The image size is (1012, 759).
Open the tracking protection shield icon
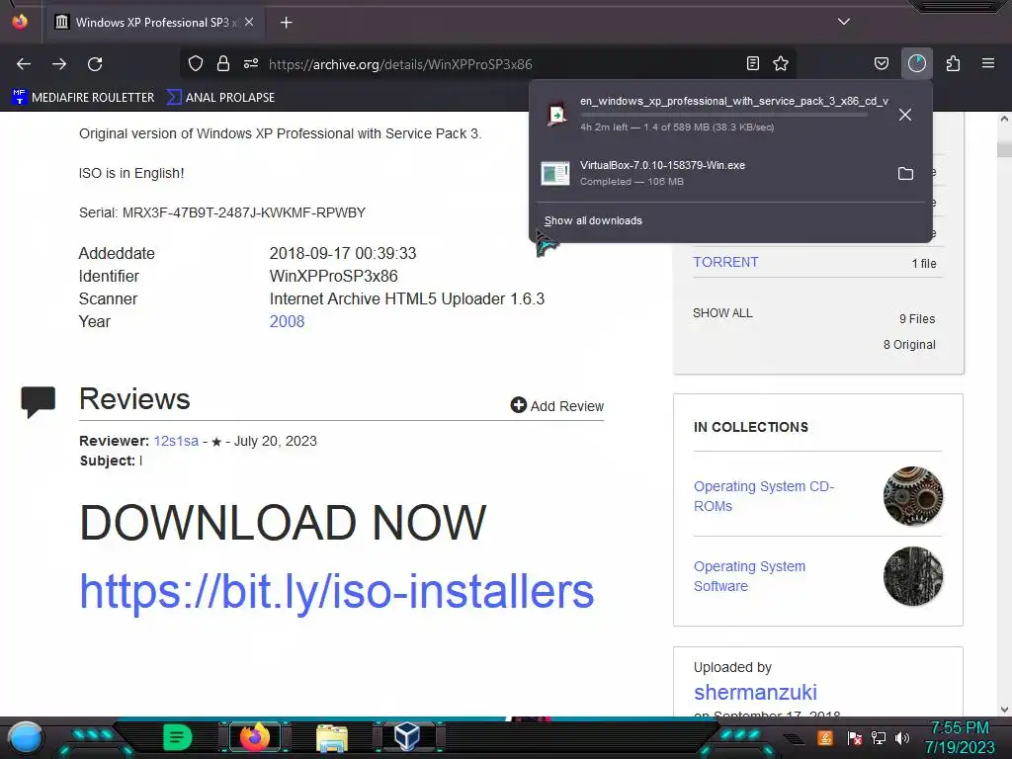pyautogui.click(x=196, y=64)
